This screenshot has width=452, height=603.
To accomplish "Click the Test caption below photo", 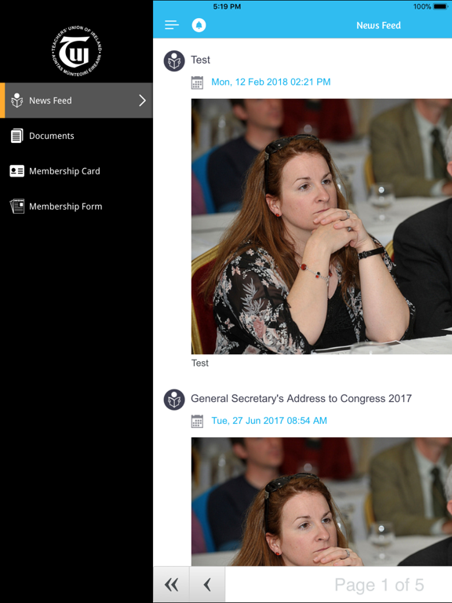I will (x=200, y=363).
